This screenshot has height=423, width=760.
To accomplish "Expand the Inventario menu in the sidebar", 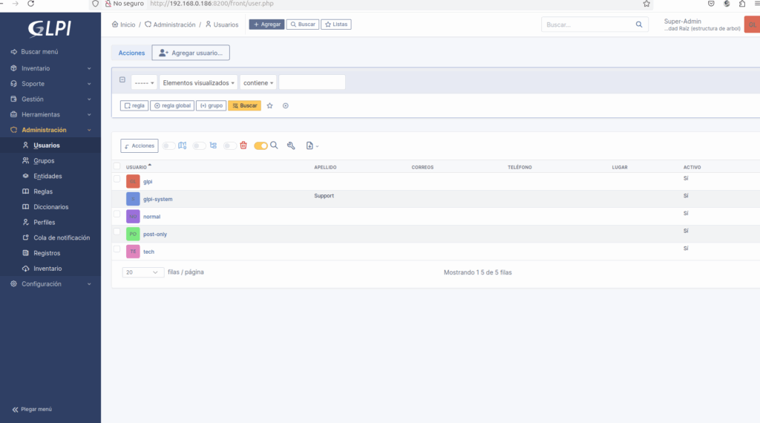I will click(50, 68).
